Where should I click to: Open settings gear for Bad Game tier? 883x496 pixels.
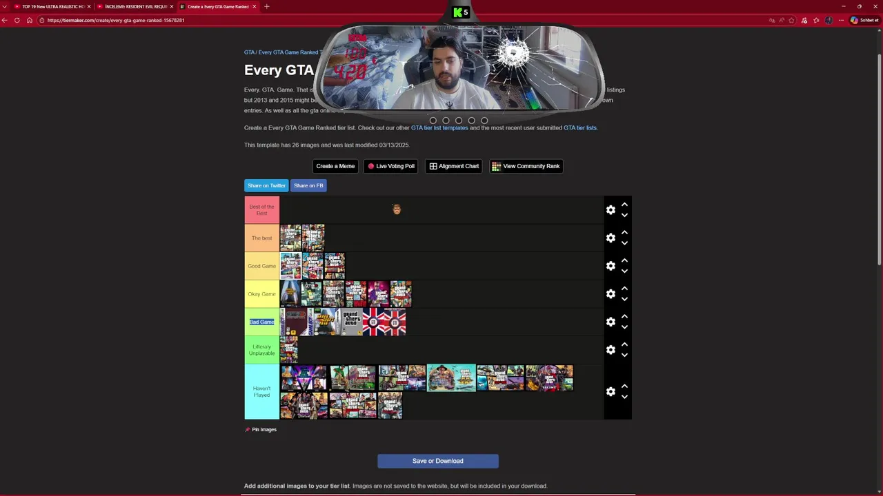[x=611, y=322]
